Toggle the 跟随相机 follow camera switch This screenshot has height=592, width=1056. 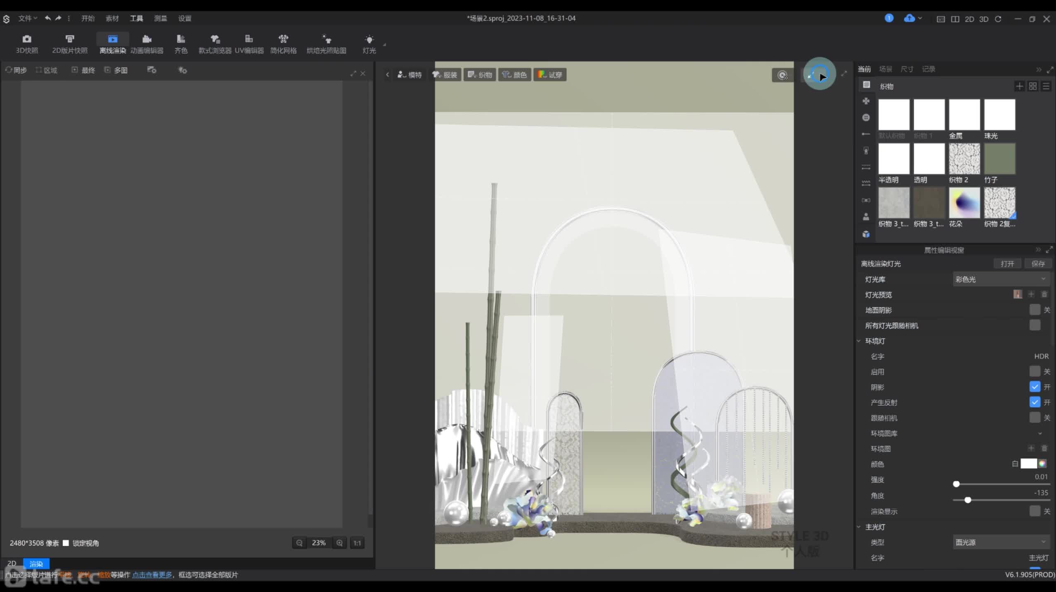(x=1035, y=418)
